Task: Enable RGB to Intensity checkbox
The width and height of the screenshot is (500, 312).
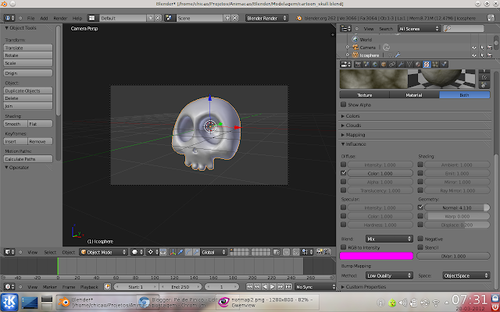Action: (344, 247)
